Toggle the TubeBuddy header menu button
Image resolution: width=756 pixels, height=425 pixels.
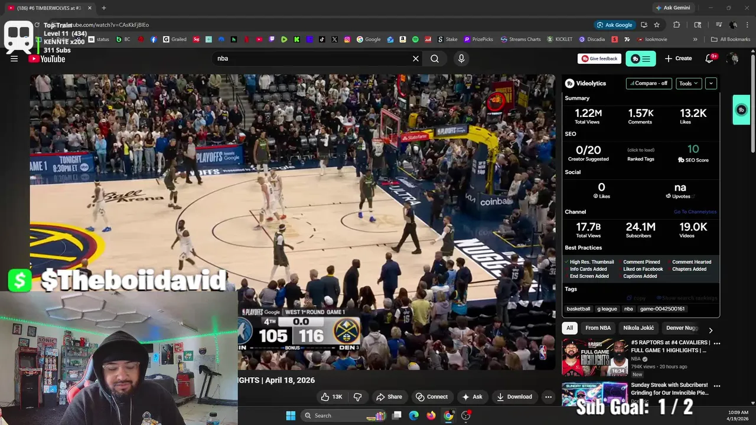click(641, 58)
